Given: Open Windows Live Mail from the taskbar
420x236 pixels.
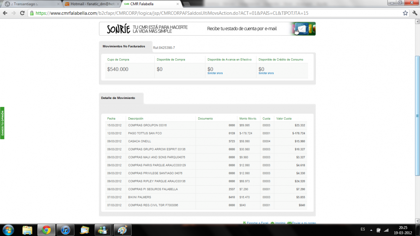Looking at the screenshot, I should (84, 230).
